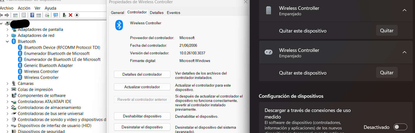The image size is (415, 133).
Task: Click the Dispositivos de interfaz de usuario icon
Action: [x=14, y=126]
